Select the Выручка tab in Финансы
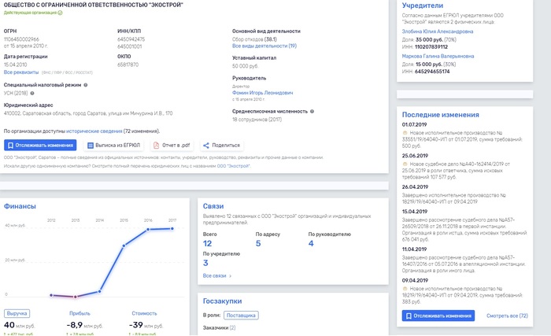The height and width of the screenshot is (336, 551). click(x=17, y=312)
